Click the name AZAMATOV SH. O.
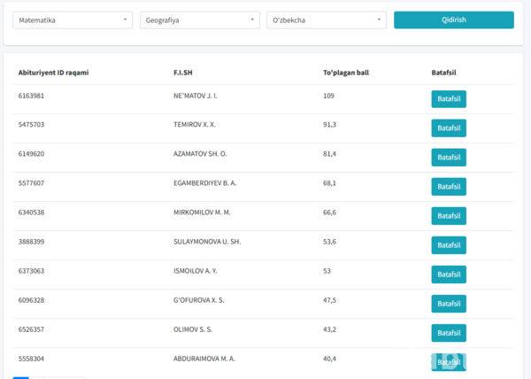This screenshot has width=531, height=379. point(200,154)
